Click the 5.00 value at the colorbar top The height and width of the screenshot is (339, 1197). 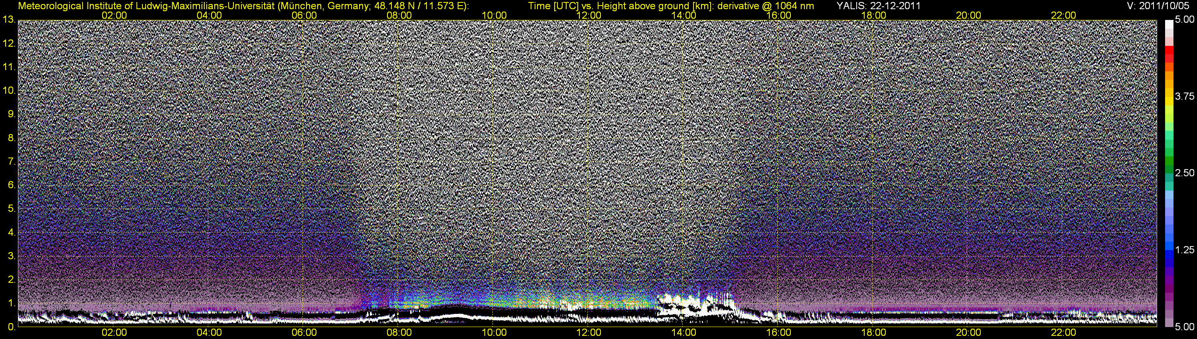(1185, 20)
